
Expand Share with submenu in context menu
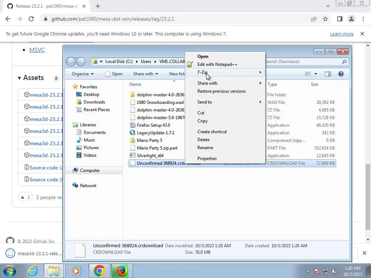pos(225,83)
